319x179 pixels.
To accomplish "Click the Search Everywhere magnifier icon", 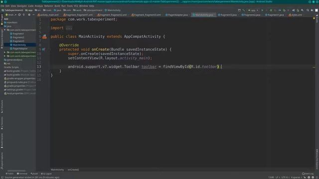I will tap(308, 10).
